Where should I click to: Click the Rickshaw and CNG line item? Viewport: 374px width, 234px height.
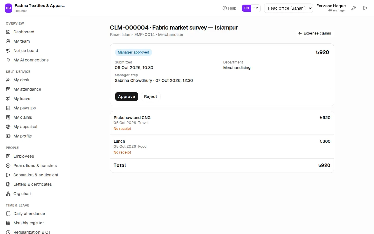tap(222, 123)
